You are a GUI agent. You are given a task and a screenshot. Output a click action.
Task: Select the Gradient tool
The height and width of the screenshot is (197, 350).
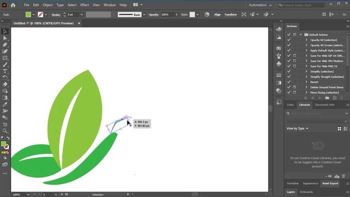5,98
